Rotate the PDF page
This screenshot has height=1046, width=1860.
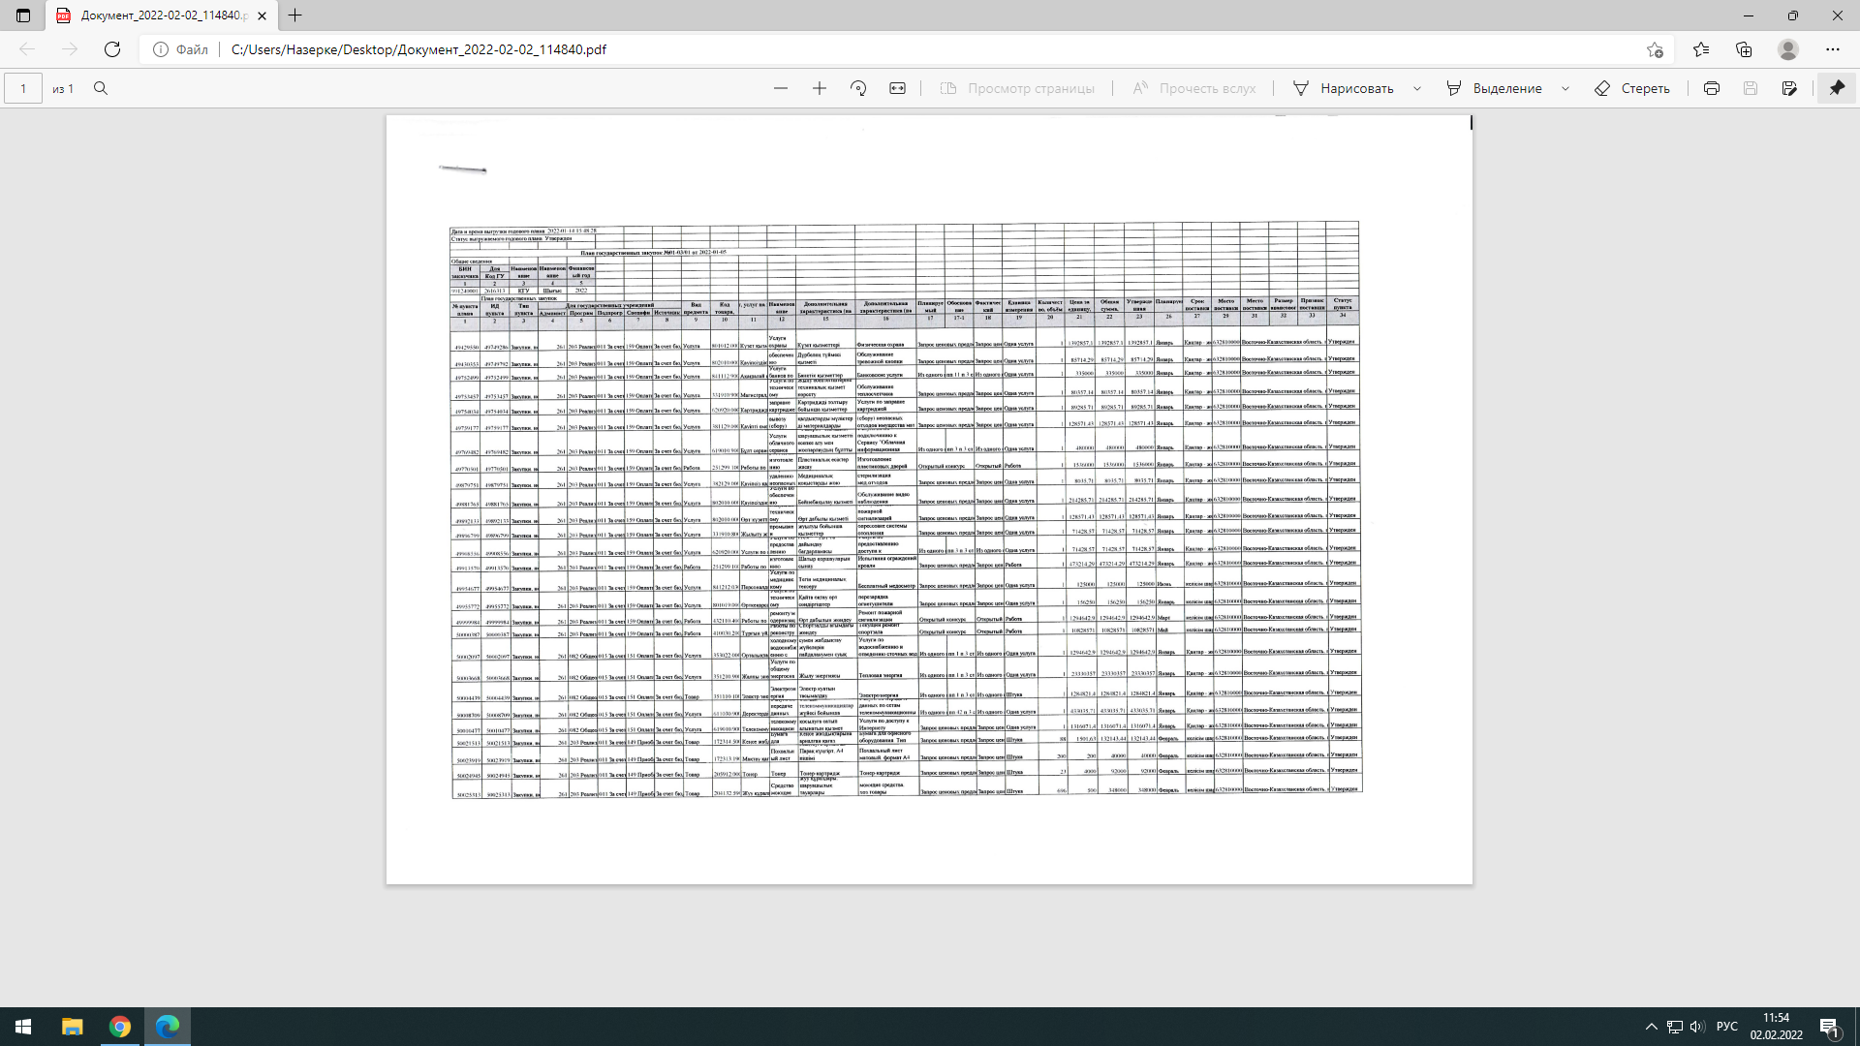858,88
